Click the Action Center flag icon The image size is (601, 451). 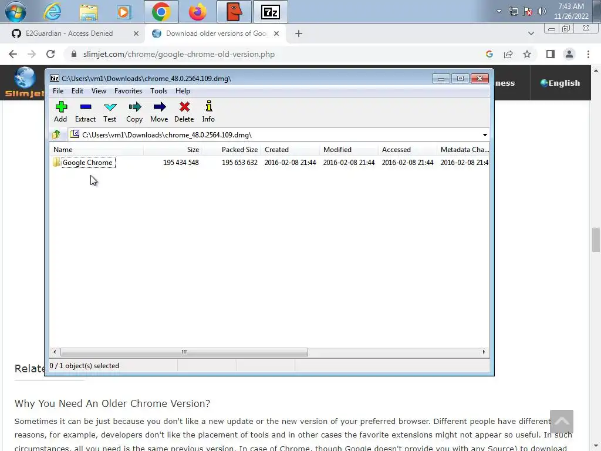pyautogui.click(x=528, y=11)
